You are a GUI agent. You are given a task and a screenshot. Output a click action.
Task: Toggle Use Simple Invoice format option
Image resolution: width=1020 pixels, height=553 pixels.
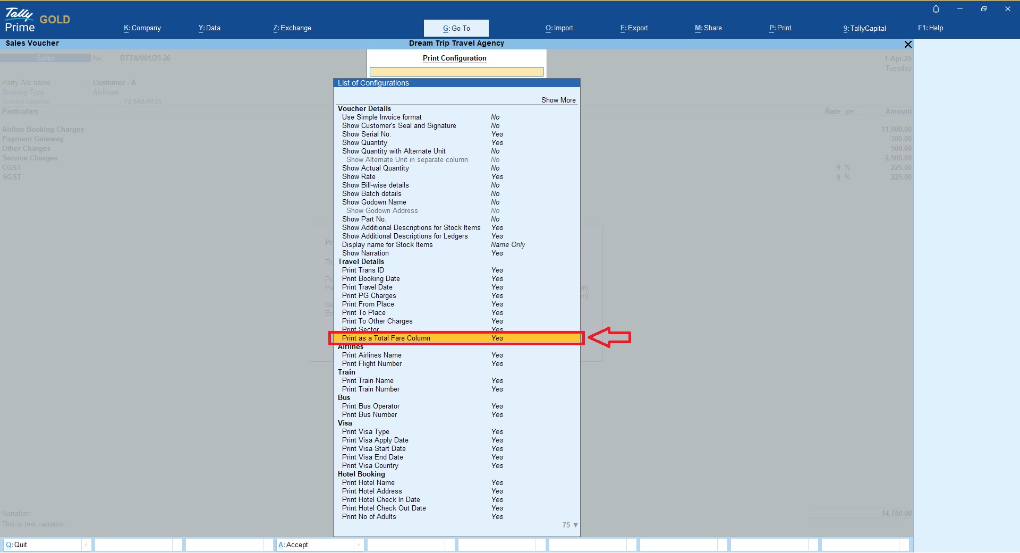pos(382,117)
